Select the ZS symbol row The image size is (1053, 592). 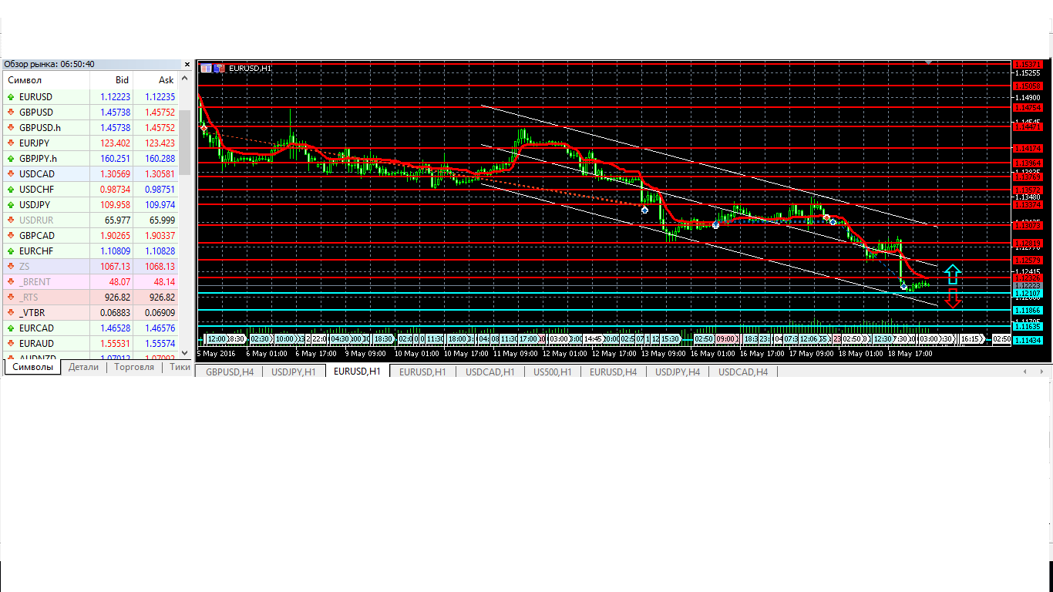coord(90,267)
